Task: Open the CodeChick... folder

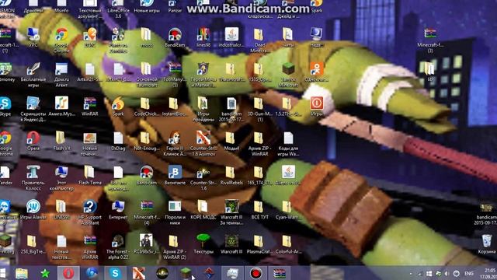Action: click(x=146, y=107)
